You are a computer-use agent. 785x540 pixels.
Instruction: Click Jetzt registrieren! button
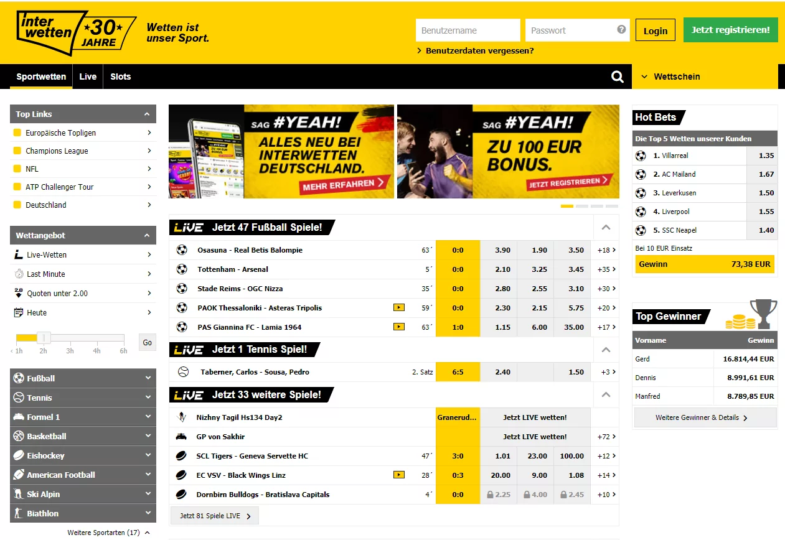(x=731, y=30)
